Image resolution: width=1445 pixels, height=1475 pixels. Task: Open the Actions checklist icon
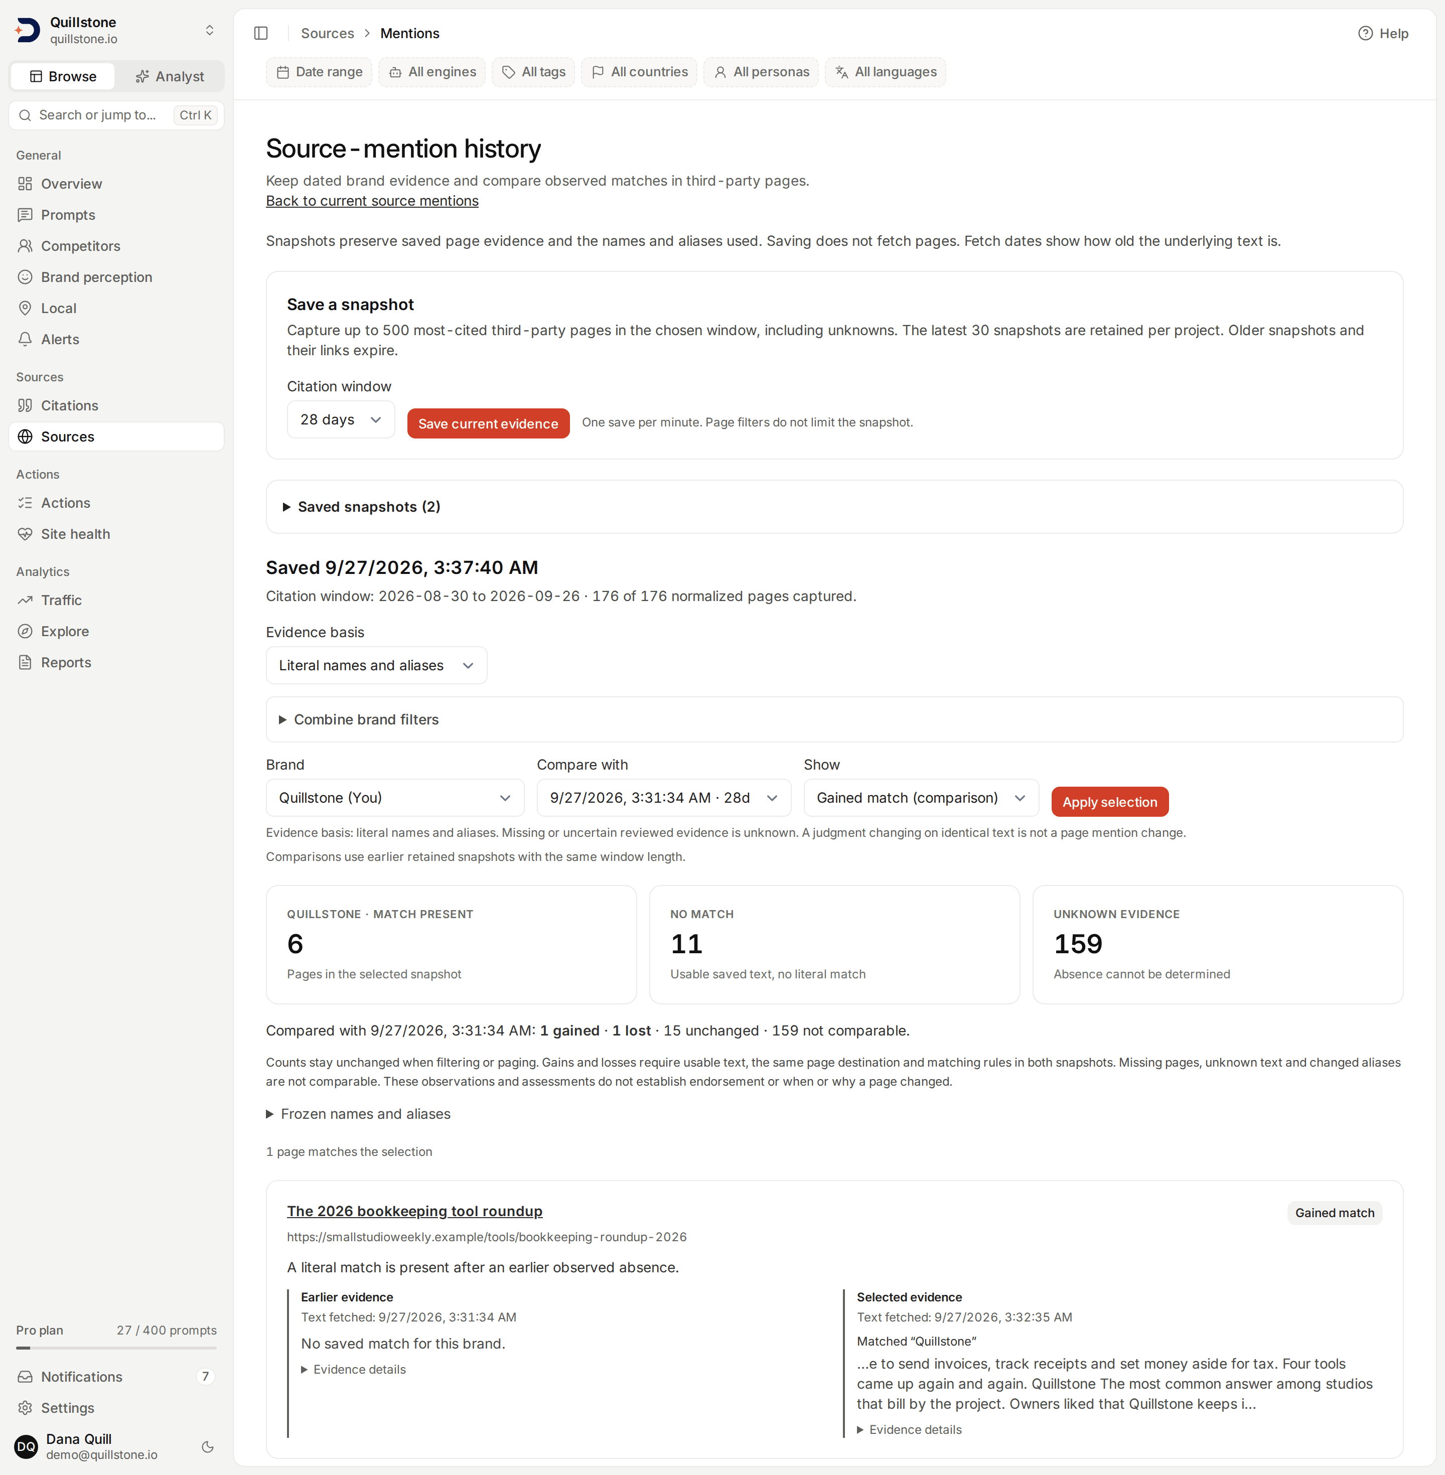click(25, 503)
